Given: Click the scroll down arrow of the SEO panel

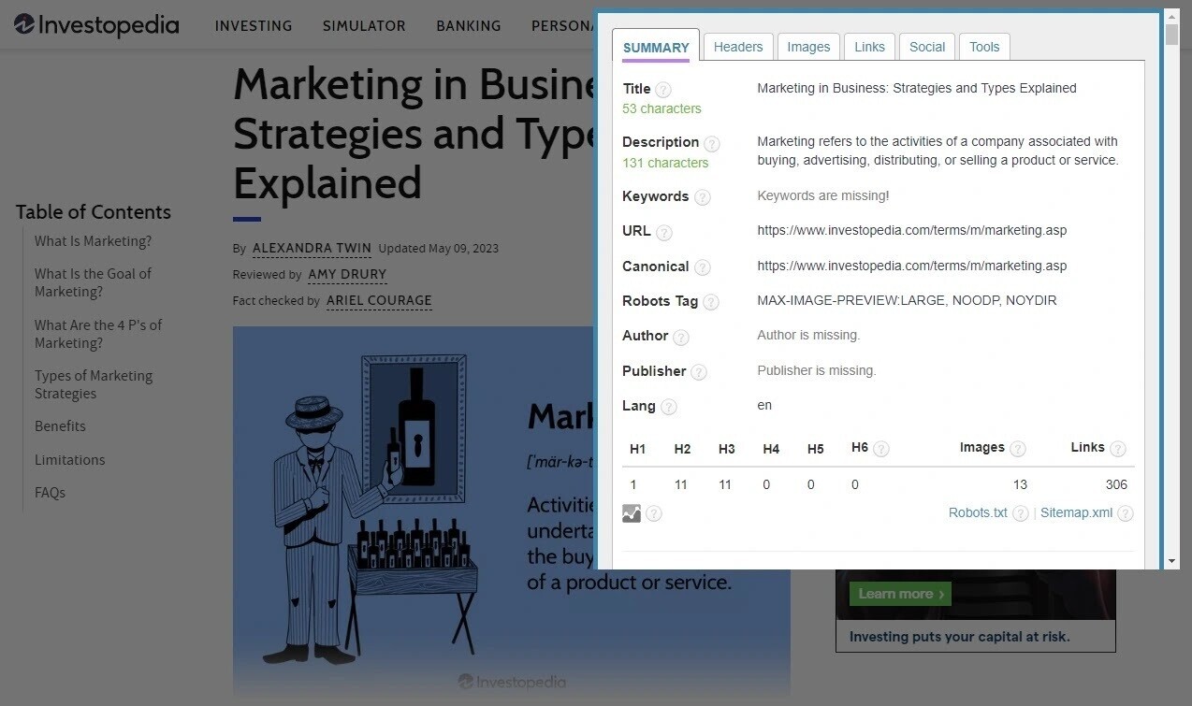Looking at the screenshot, I should click(x=1171, y=562).
